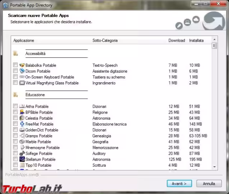229x194 pixels.
Task: Select the On-Screen Keyboard Portable checkbox
Action: click(15, 77)
